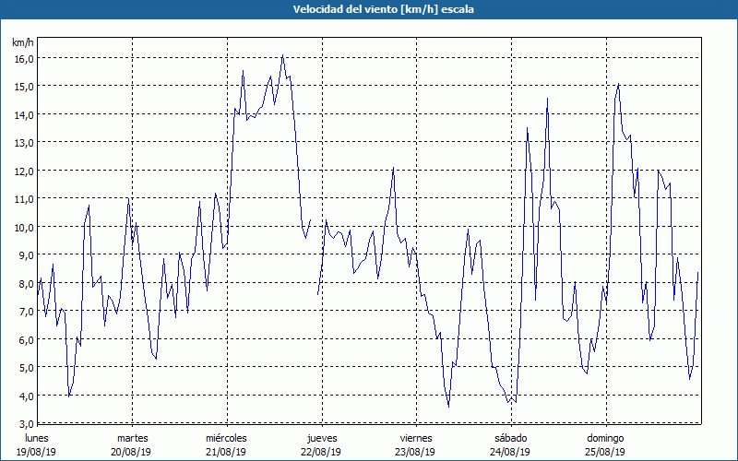Image resolution: width=738 pixels, height=461 pixels.
Task: Click the date 24/08/19
Action: coord(510,452)
